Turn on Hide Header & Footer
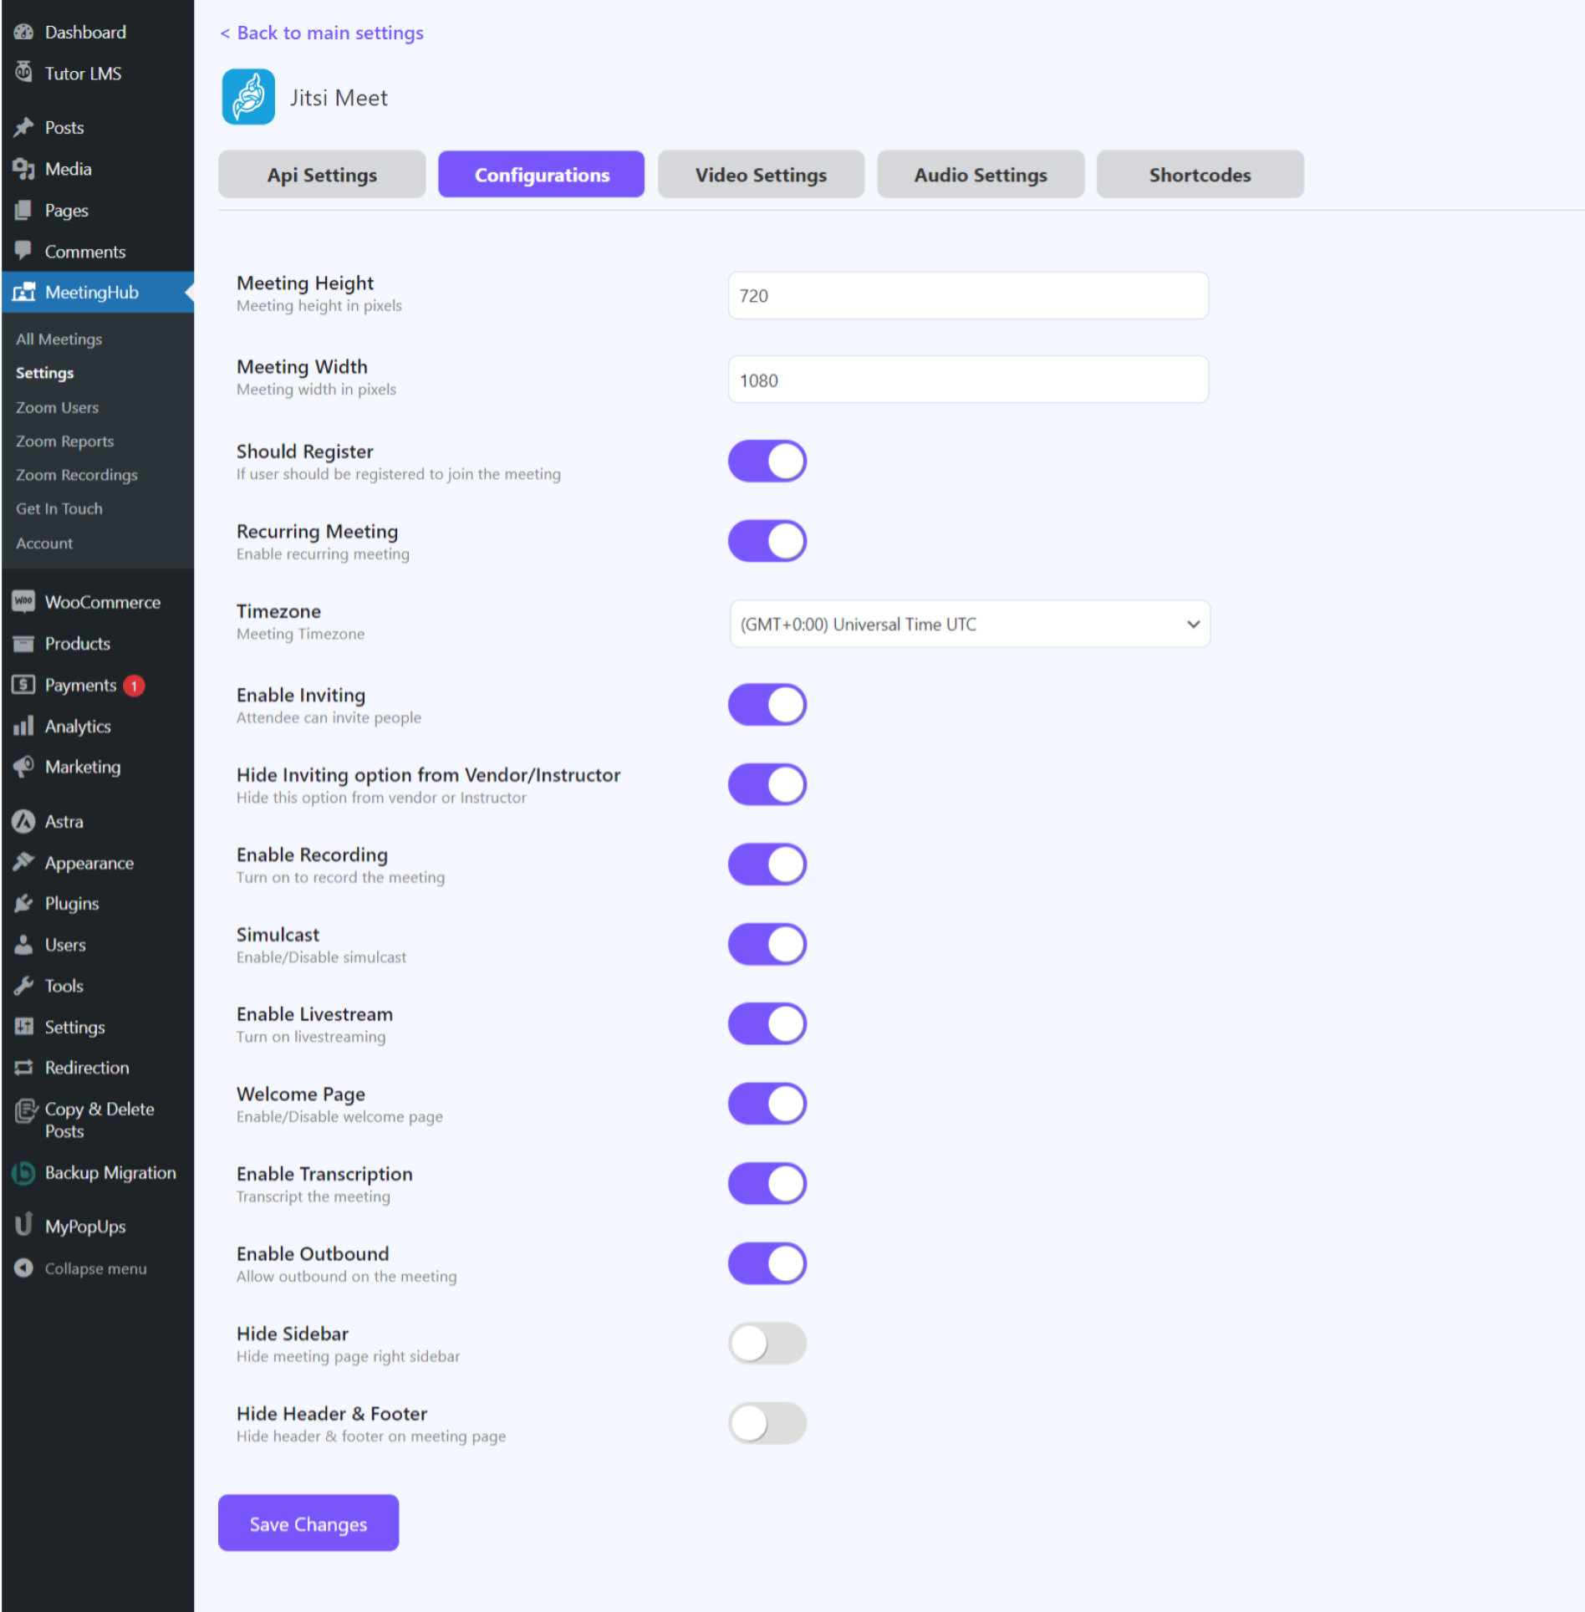Screen dimensions: 1585x1612 (767, 1423)
